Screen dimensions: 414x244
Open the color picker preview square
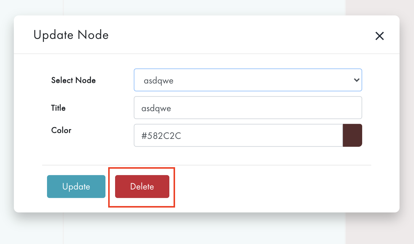click(352, 135)
